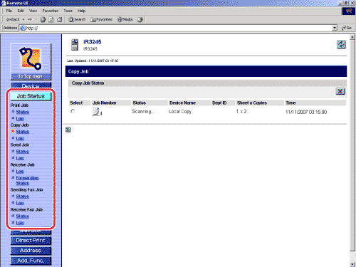
Task: Click the Device sidebar button
Action: pyautogui.click(x=31, y=85)
